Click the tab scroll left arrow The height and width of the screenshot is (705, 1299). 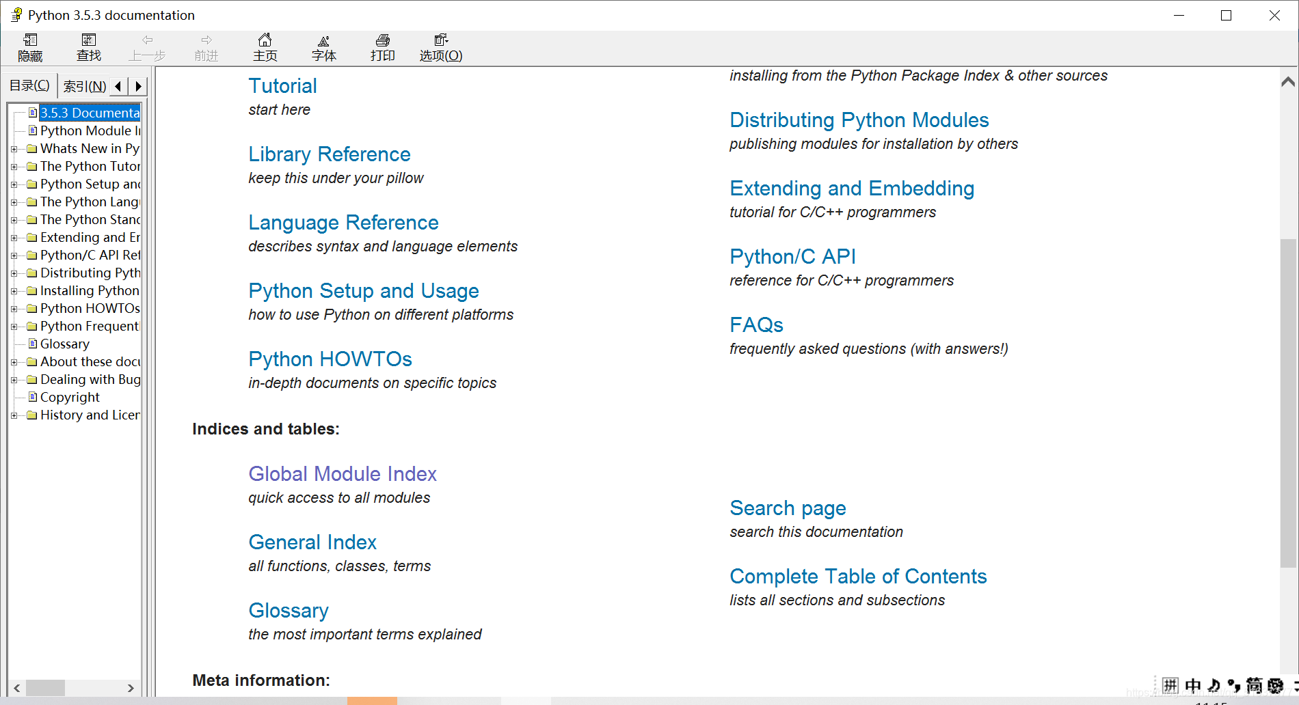118,86
